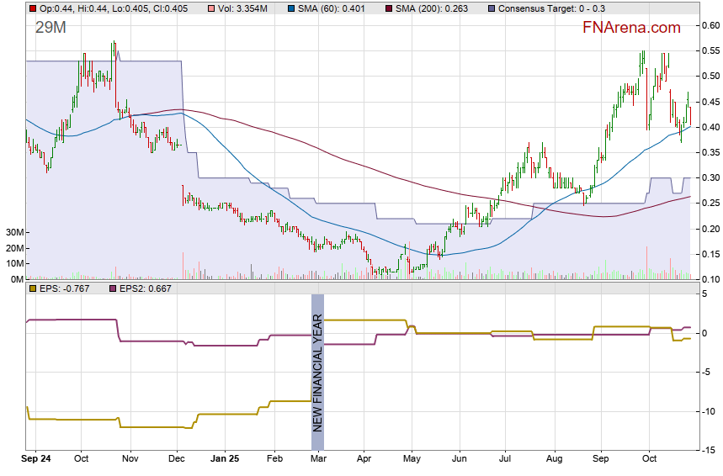Click the 30M volume axis label

(x=12, y=232)
